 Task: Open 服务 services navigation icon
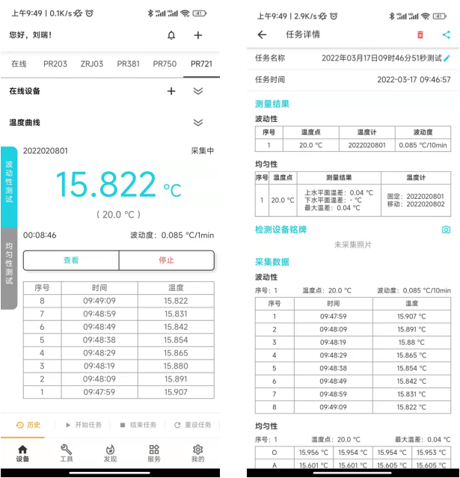pos(154,453)
